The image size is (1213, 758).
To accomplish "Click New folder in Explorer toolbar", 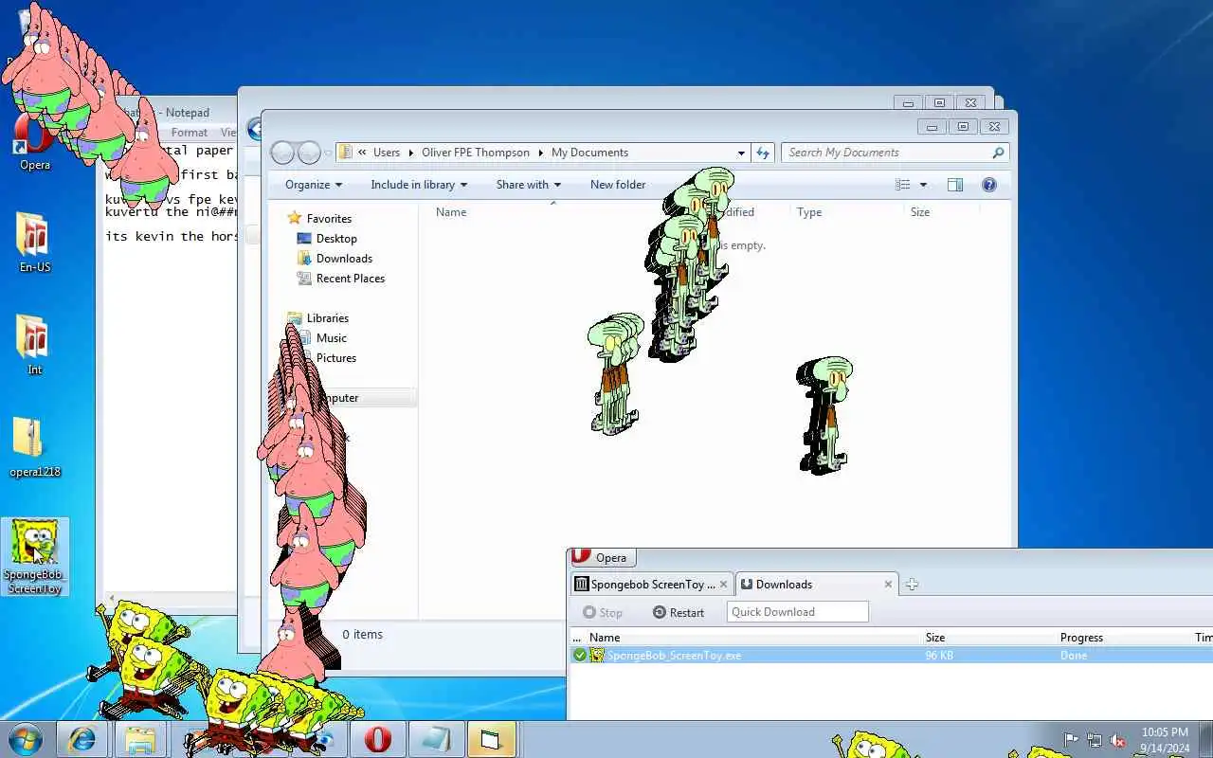I will point(618,185).
